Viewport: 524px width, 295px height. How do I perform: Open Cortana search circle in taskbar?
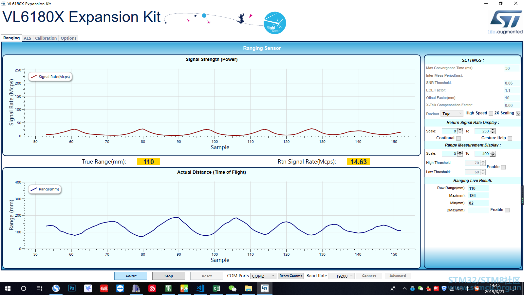point(24,288)
